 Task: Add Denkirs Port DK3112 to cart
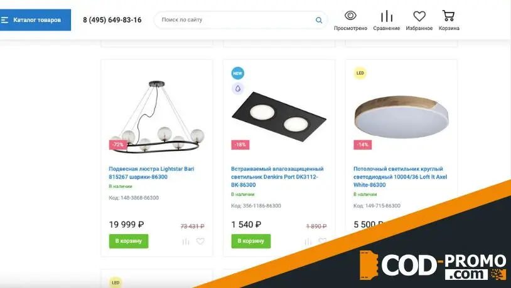(x=251, y=241)
